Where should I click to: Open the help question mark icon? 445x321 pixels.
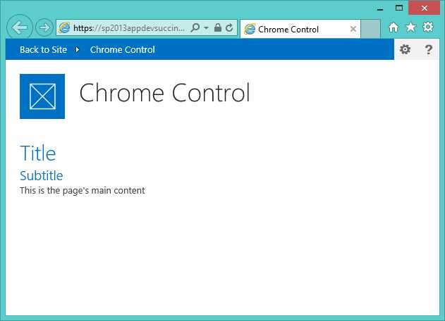pos(429,49)
